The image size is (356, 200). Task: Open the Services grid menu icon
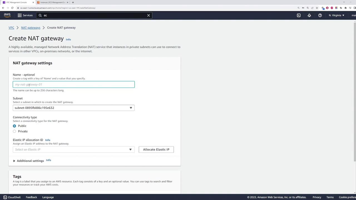[19, 15]
